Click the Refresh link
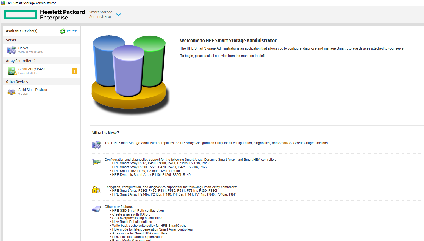This screenshot has height=241, width=424. 72,31
